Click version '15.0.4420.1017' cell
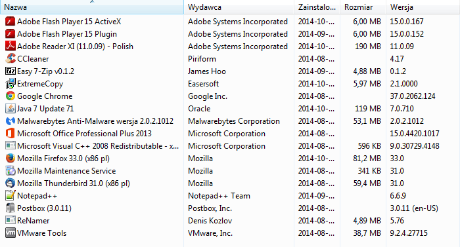The width and height of the screenshot is (460, 247). (x=415, y=134)
